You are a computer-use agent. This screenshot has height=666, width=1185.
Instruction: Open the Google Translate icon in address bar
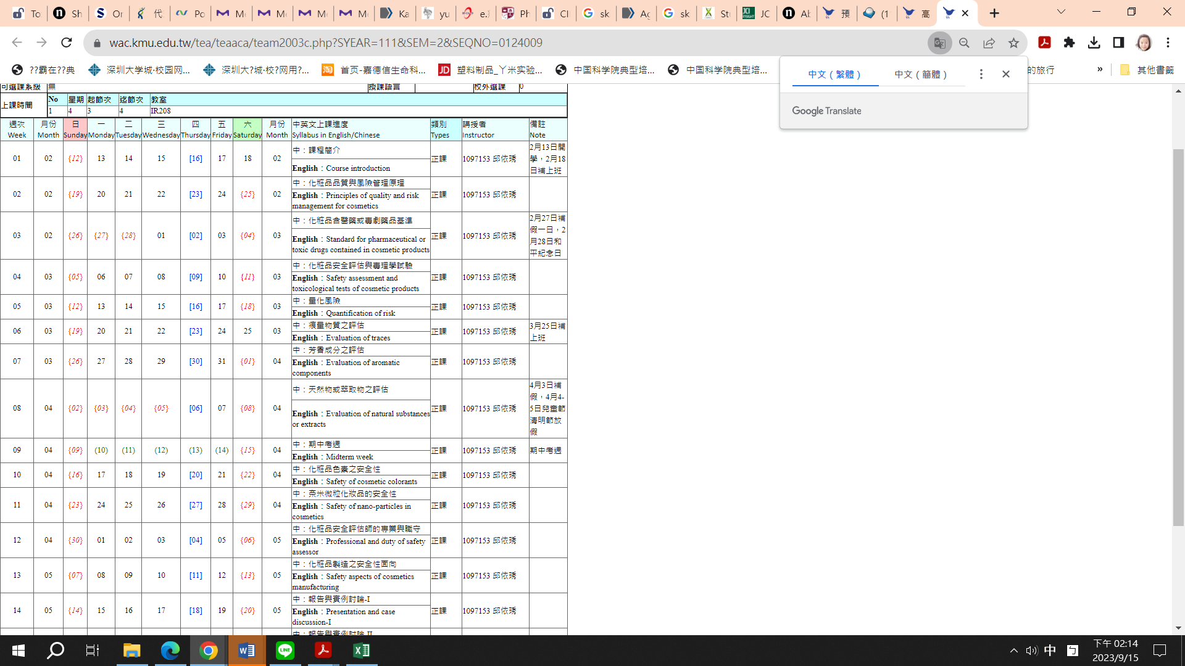[939, 43]
